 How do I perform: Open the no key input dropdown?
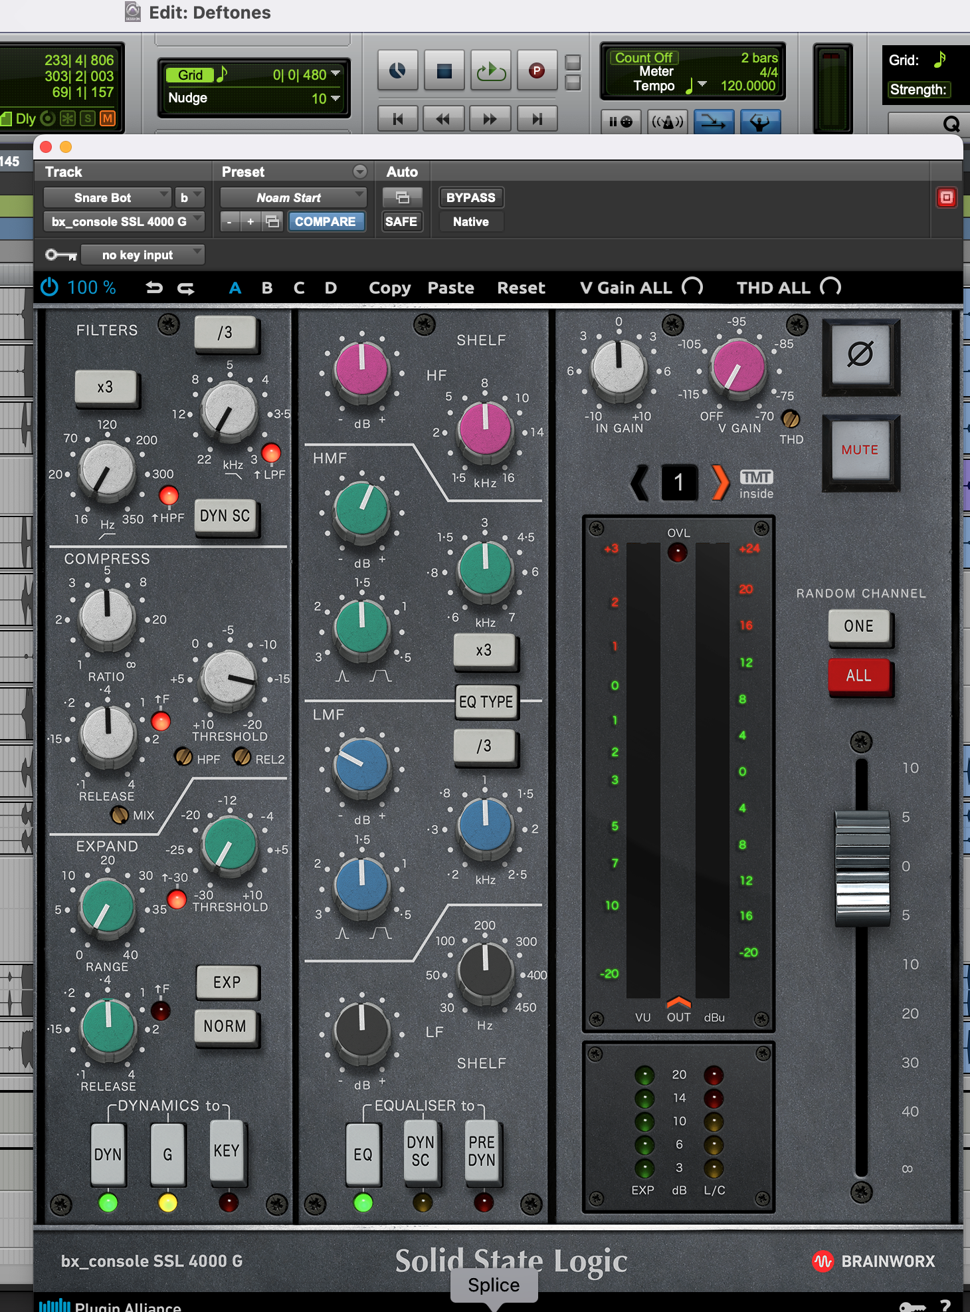[142, 255]
